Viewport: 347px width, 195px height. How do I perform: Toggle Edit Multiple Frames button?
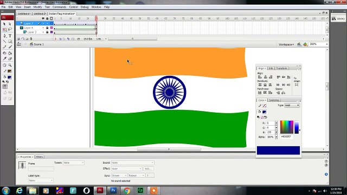(68, 39)
